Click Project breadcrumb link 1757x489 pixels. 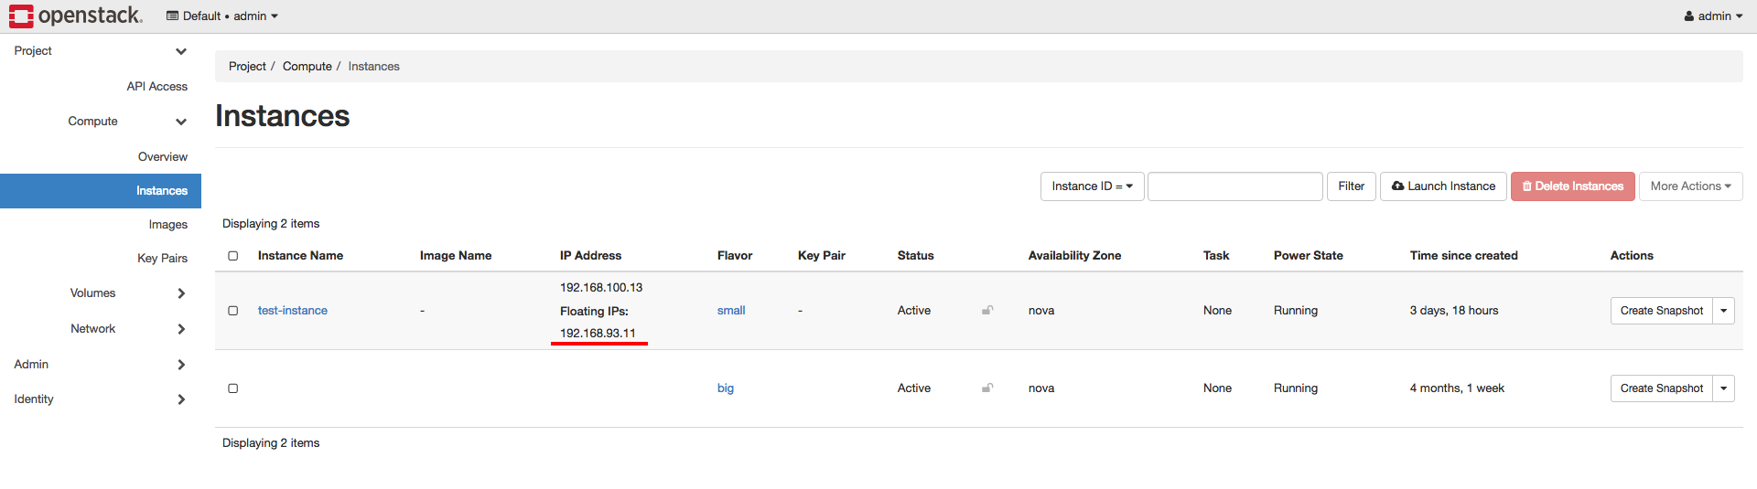click(247, 67)
